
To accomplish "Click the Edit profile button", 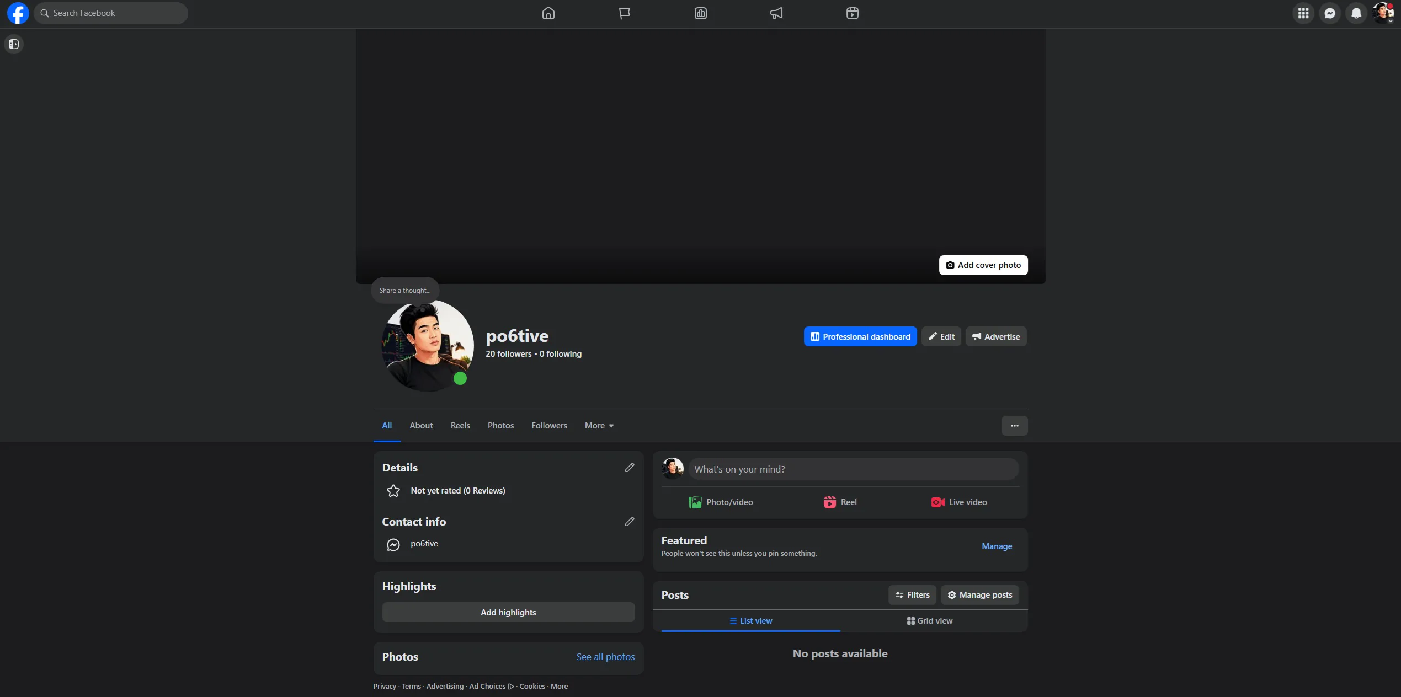I will coord(941,337).
